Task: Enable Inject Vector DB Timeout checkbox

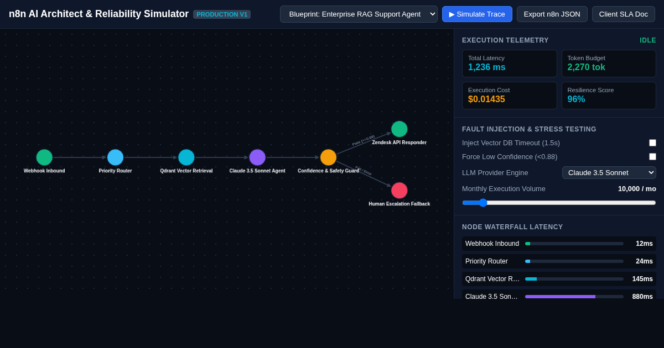Action: (652, 143)
